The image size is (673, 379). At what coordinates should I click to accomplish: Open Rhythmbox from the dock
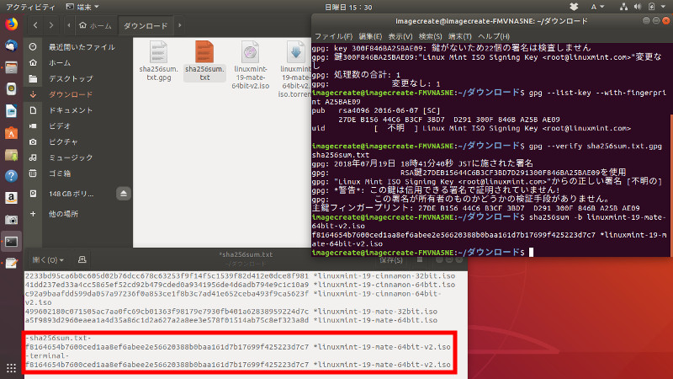(11, 89)
